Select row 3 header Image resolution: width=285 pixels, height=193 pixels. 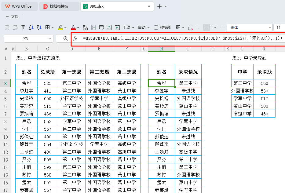[x=5, y=83]
